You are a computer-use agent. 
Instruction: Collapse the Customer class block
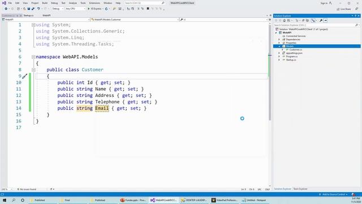pyautogui.click(x=33, y=70)
